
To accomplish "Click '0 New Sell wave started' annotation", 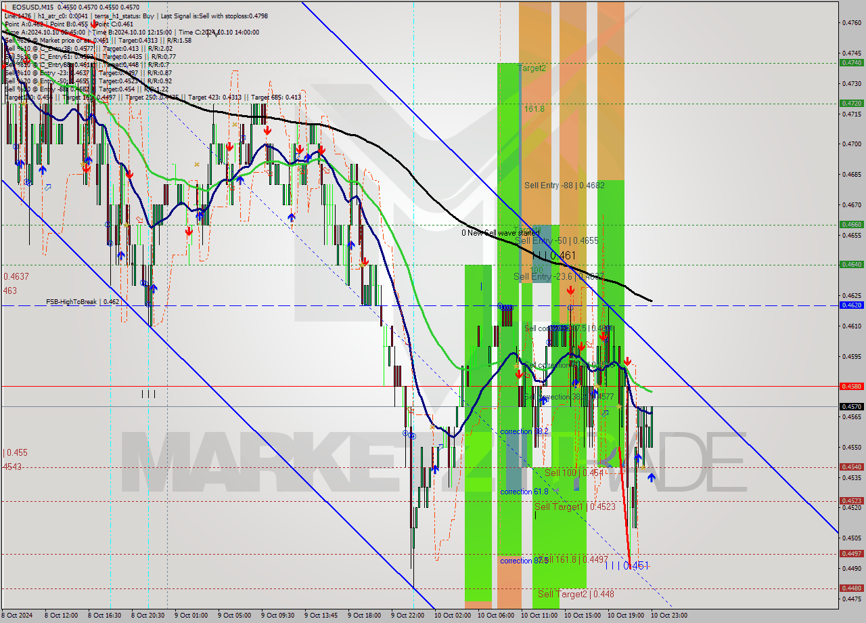I will (x=500, y=233).
